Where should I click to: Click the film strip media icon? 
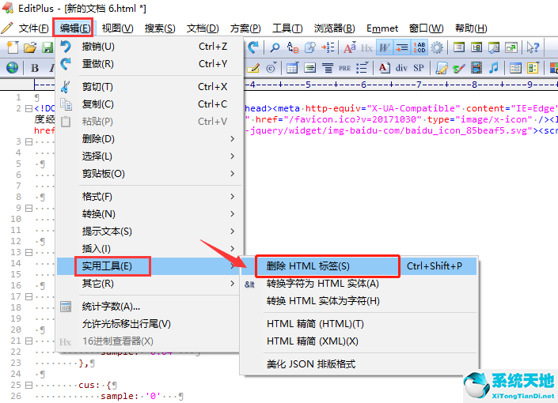(x=476, y=67)
